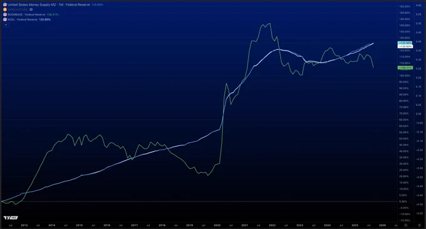Click the flag icon beside BOGMBASE legend
This screenshot has width=426, height=229.
coord(5,14)
